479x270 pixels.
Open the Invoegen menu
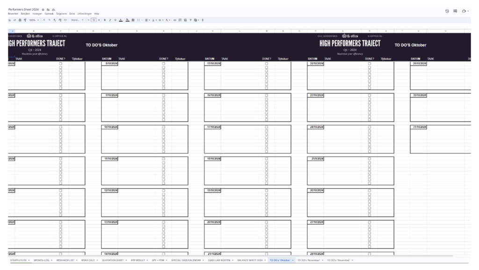pyautogui.click(x=37, y=14)
